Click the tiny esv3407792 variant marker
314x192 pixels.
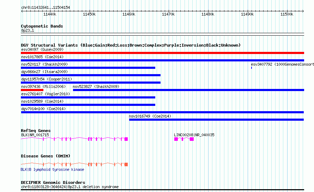click(252, 68)
